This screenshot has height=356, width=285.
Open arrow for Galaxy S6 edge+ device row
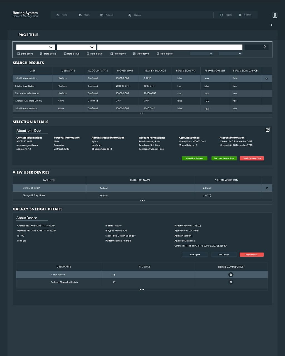pos(267,188)
